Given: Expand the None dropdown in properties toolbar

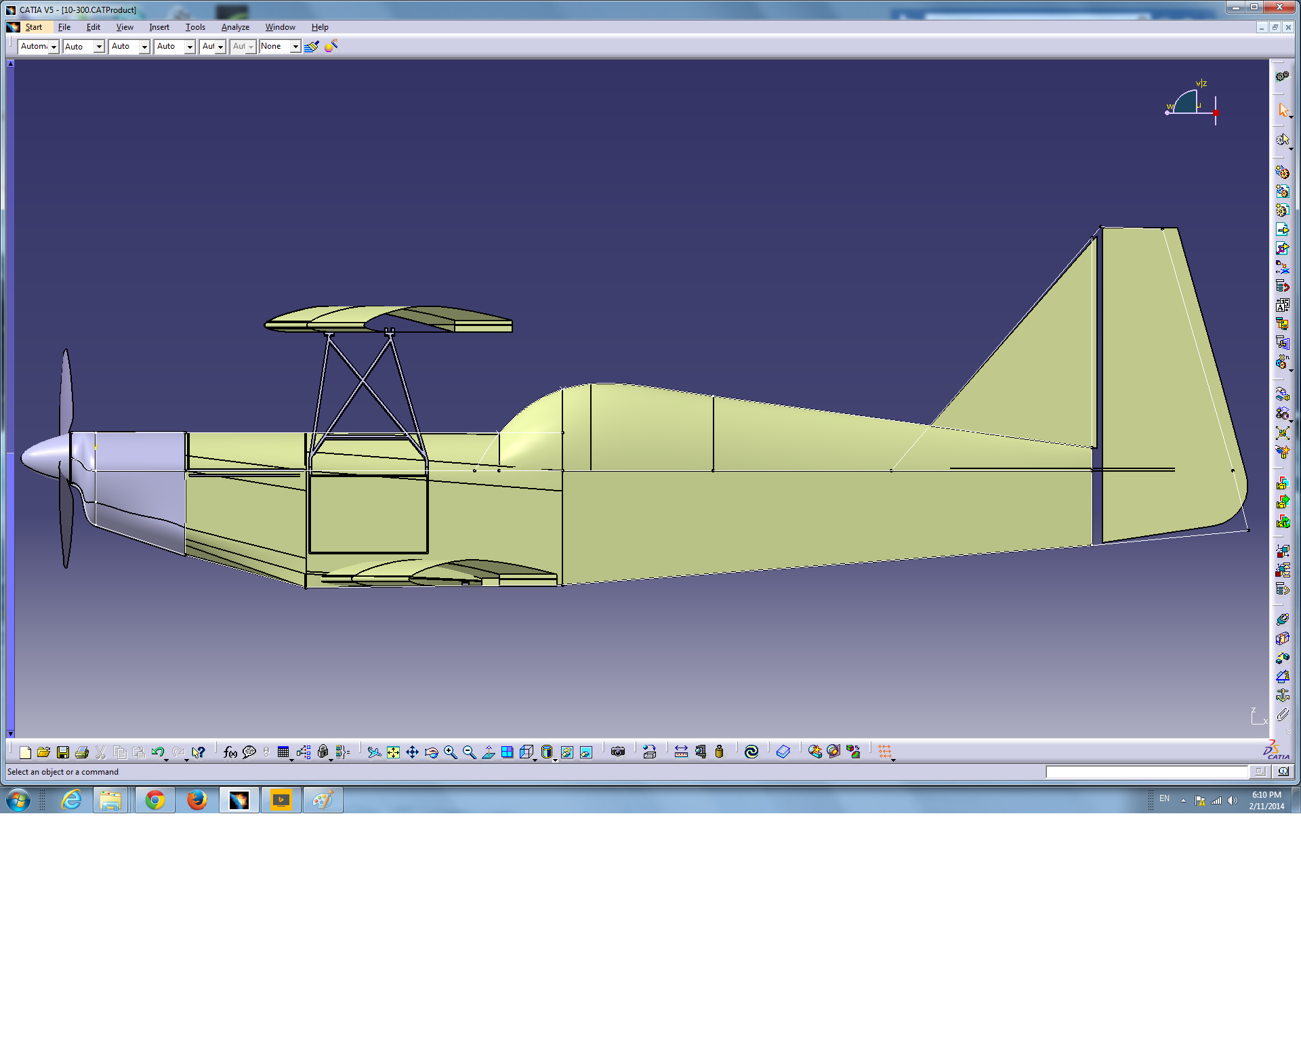Looking at the screenshot, I should [295, 46].
